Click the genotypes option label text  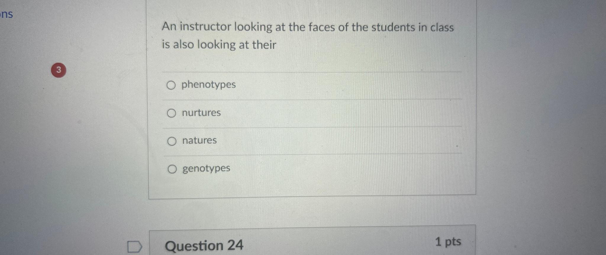point(206,169)
